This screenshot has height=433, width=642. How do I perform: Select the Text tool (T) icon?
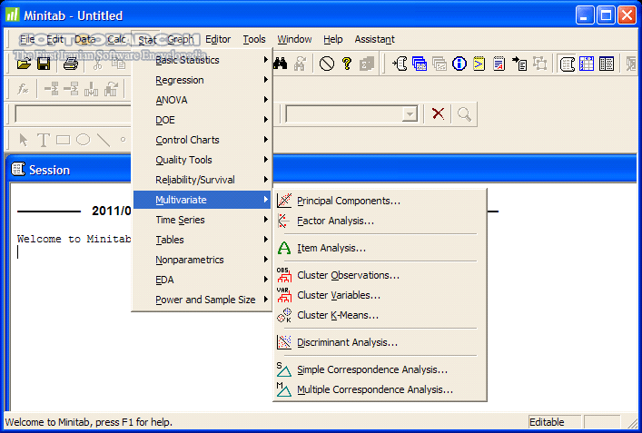tap(43, 140)
